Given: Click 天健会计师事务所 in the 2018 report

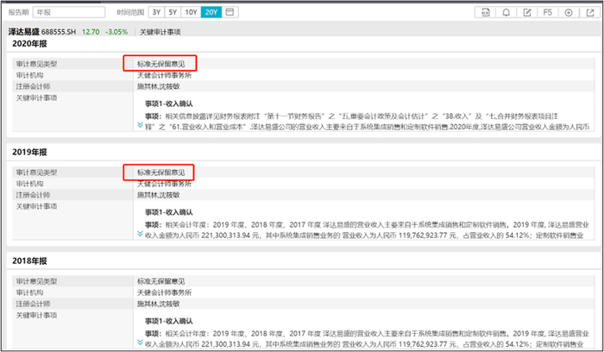Looking at the screenshot, I should point(164,292).
